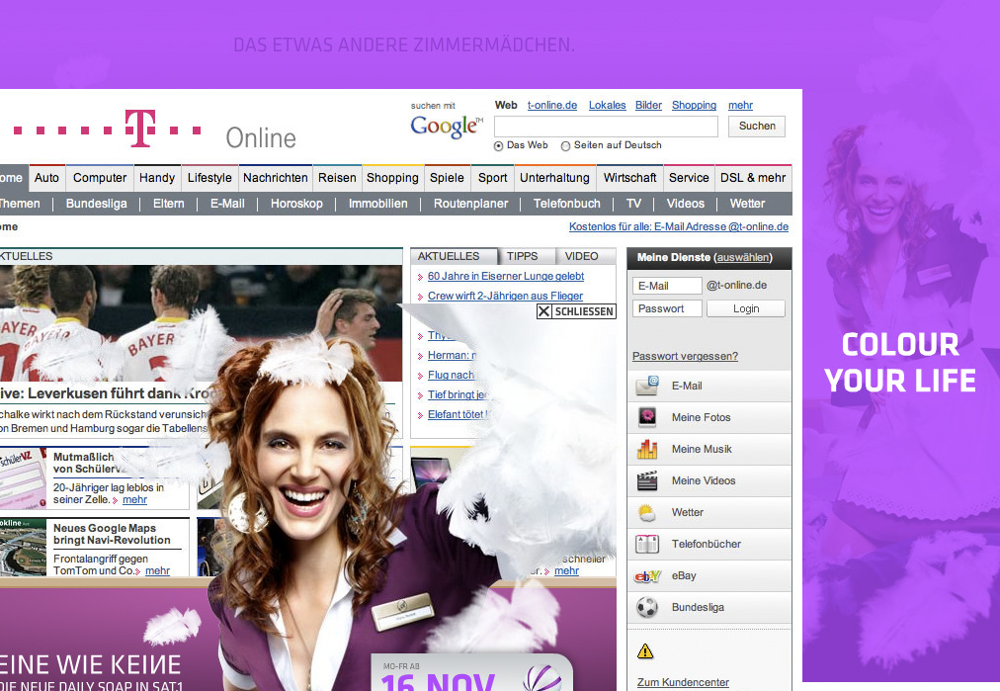1000x691 pixels.
Task: Click the magenta Telekom T logo
Action: 139,129
